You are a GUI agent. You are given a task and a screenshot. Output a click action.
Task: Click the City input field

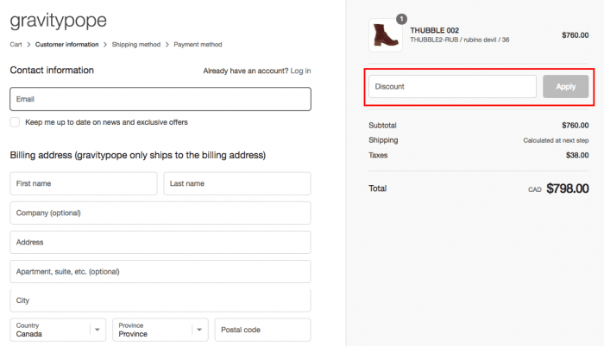pos(160,300)
